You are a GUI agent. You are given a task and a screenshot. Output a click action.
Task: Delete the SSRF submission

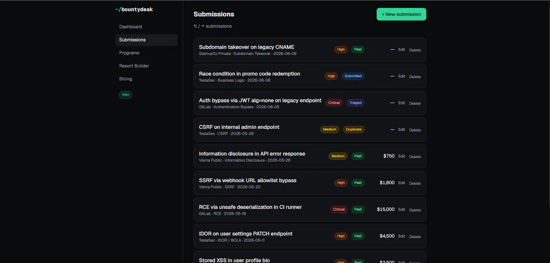415,184
